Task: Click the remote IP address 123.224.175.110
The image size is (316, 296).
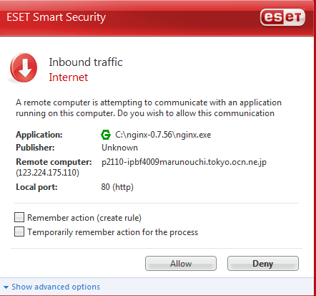Action: tap(47, 173)
